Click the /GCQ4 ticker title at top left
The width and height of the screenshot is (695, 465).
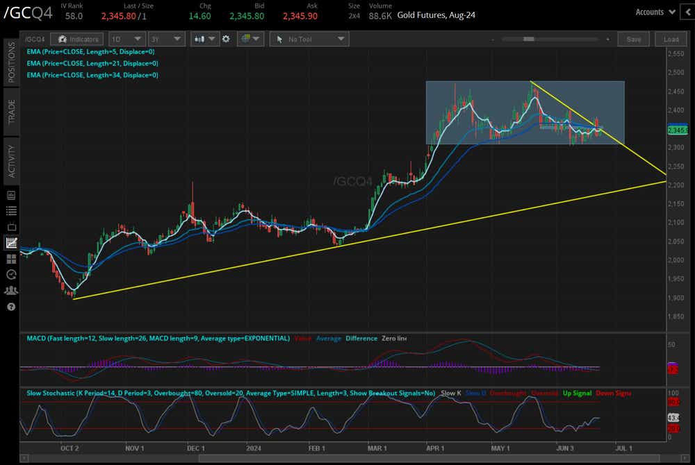pos(28,12)
